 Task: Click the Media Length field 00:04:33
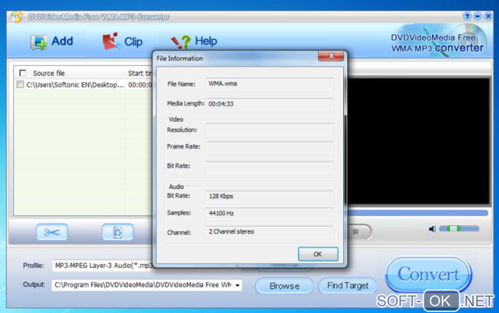tap(269, 104)
